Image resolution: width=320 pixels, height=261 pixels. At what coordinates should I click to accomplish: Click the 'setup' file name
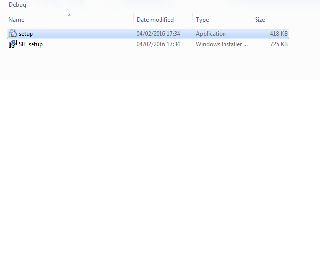[x=26, y=34]
